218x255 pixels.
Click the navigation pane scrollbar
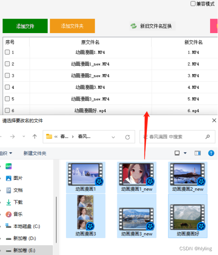56,220
